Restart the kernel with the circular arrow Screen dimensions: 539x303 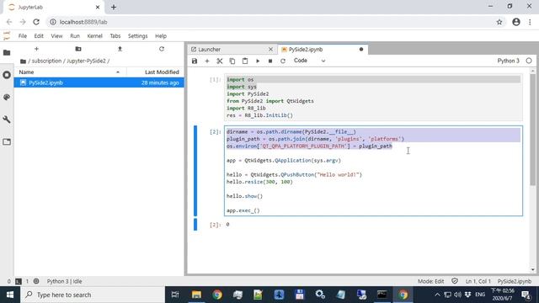[x=283, y=61]
